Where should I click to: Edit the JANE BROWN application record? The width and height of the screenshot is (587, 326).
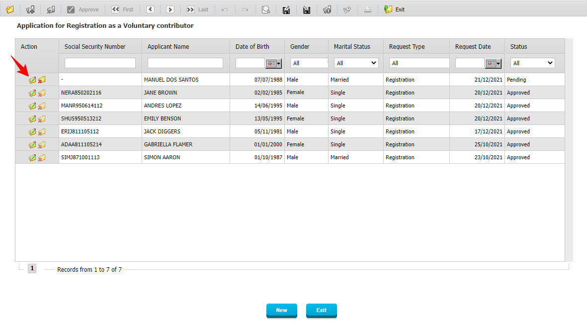(x=33, y=93)
